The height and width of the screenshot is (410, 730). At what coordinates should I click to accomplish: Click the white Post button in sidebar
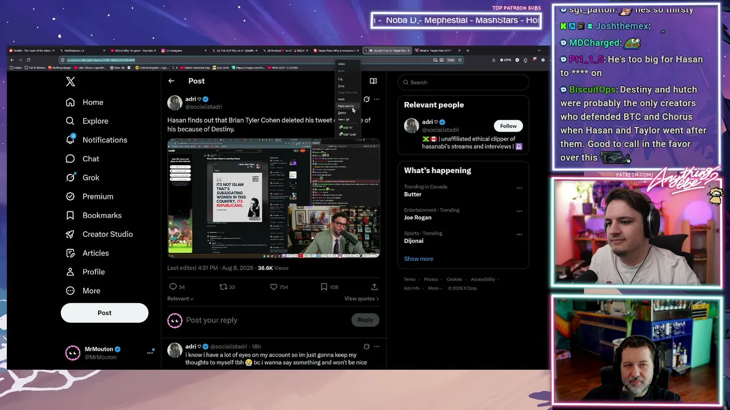[x=104, y=313]
